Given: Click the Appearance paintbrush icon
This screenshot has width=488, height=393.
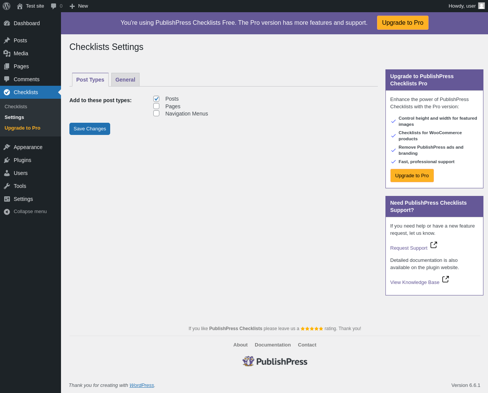Looking at the screenshot, I should click(x=7, y=147).
